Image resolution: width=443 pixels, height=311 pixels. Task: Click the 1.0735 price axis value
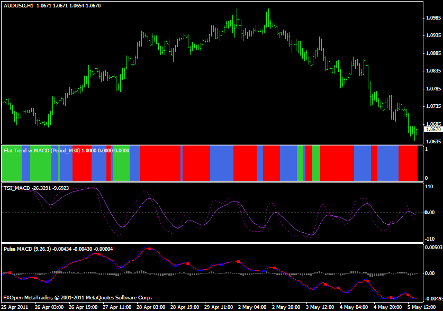[433, 106]
